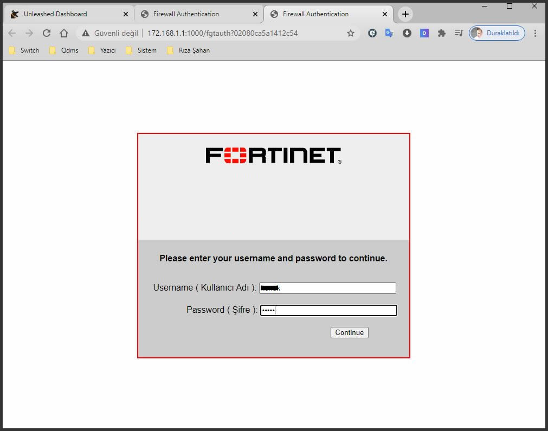548x431 pixels.
Task: Open the Qdms bookmarks folder
Action: (x=64, y=50)
